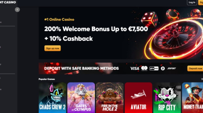203x113 pixels.
Task: Click the casino logo in the header
Action: coord(8,2)
